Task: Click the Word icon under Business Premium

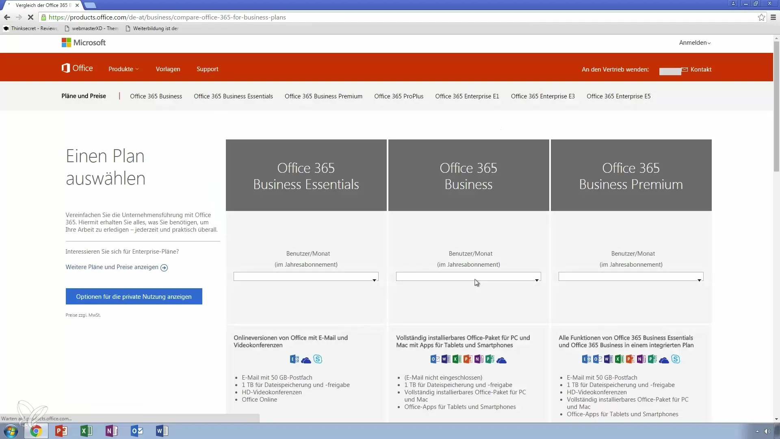Action: point(608,359)
